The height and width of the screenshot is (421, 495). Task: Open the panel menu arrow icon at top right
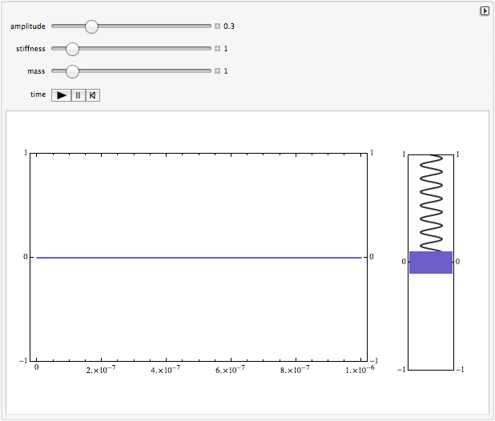point(485,11)
